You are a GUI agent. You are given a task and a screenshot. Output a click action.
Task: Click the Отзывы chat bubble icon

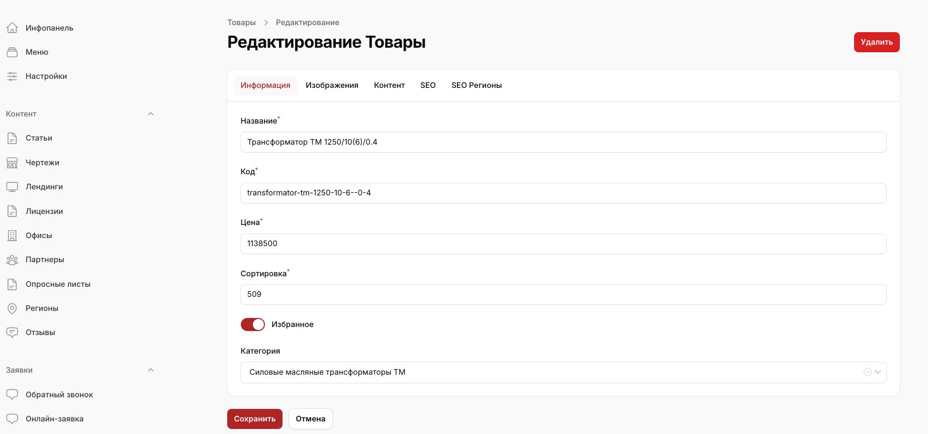coord(12,333)
